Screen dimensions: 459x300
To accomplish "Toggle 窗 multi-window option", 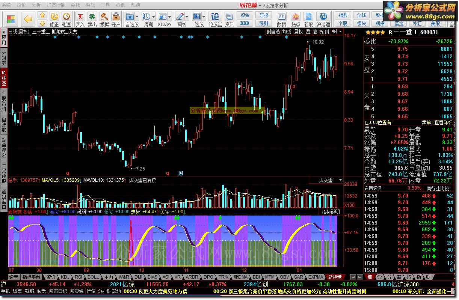I will 315,32.
